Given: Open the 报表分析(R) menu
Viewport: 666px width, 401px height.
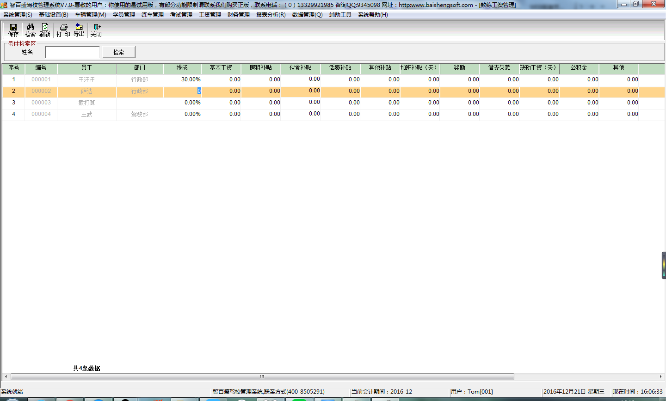Looking at the screenshot, I should (271, 15).
